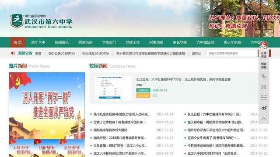The height and width of the screenshot is (157, 280).
Task: Open news 湖北经视：2018湖北高考学霸分享
Action: (120, 138)
